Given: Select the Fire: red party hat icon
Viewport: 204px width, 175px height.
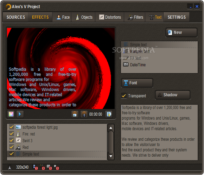Looking at the screenshot, I should coord(18,134).
